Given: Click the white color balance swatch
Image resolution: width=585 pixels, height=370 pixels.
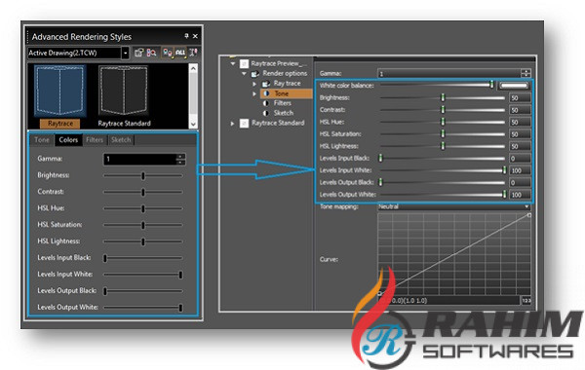Looking at the screenshot, I should (514, 86).
